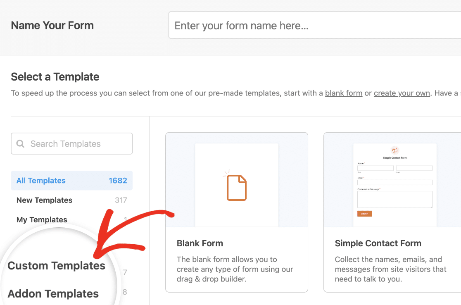
Task: Click the megaphone icon in contact form preview
Action: [395, 150]
